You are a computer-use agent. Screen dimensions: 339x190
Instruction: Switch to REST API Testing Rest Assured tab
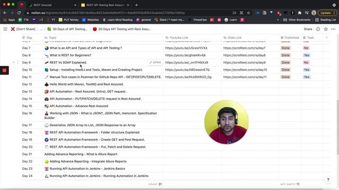point(105,5)
